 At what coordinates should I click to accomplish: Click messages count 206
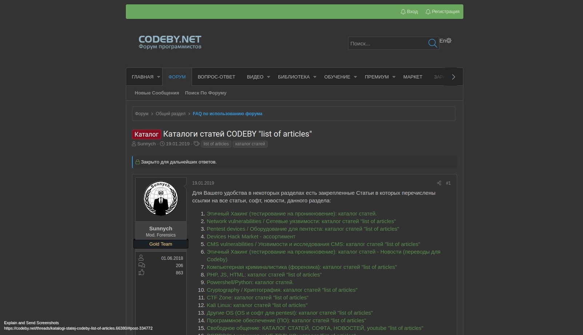coord(179,266)
